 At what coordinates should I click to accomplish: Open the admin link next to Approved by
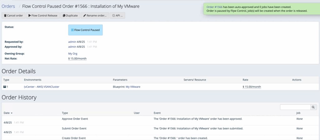(72, 46)
